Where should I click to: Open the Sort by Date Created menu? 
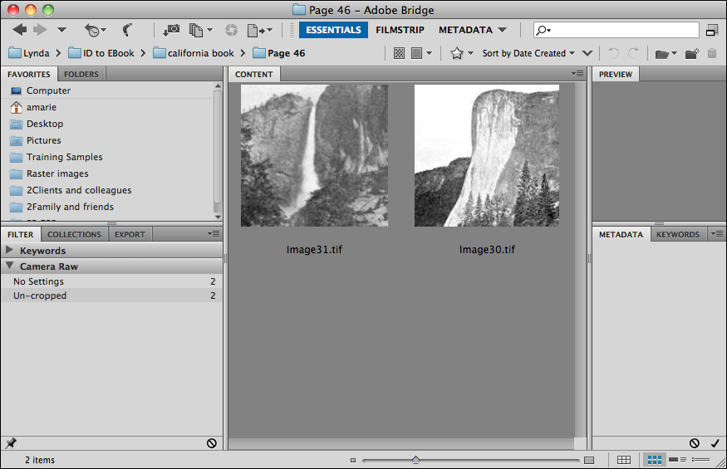click(x=528, y=53)
